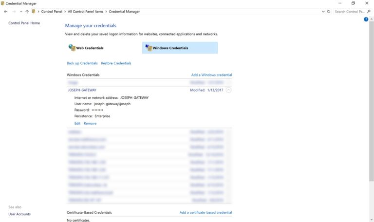374x222 pixels.
Task: Click the vertical scrollbar thumb
Action: point(372,101)
